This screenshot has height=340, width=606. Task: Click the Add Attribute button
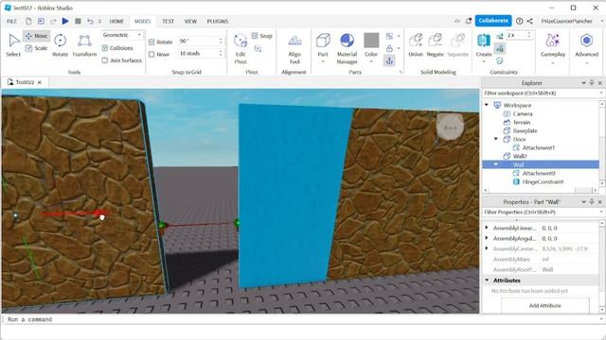545,305
